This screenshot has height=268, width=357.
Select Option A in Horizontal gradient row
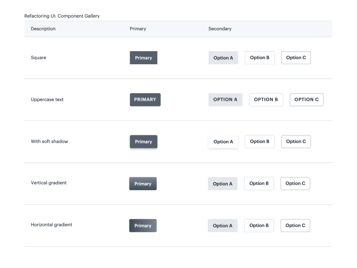pyautogui.click(x=222, y=226)
